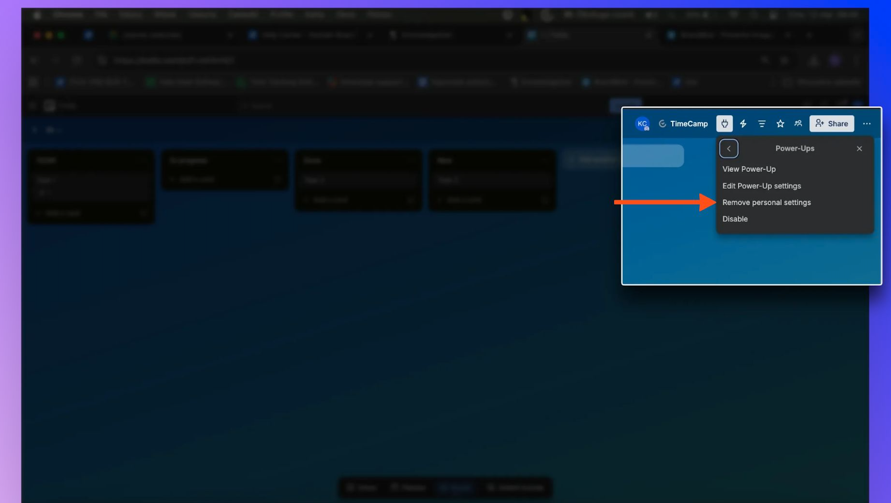Star this board
Screen dimensions: 891x503
click(780, 124)
